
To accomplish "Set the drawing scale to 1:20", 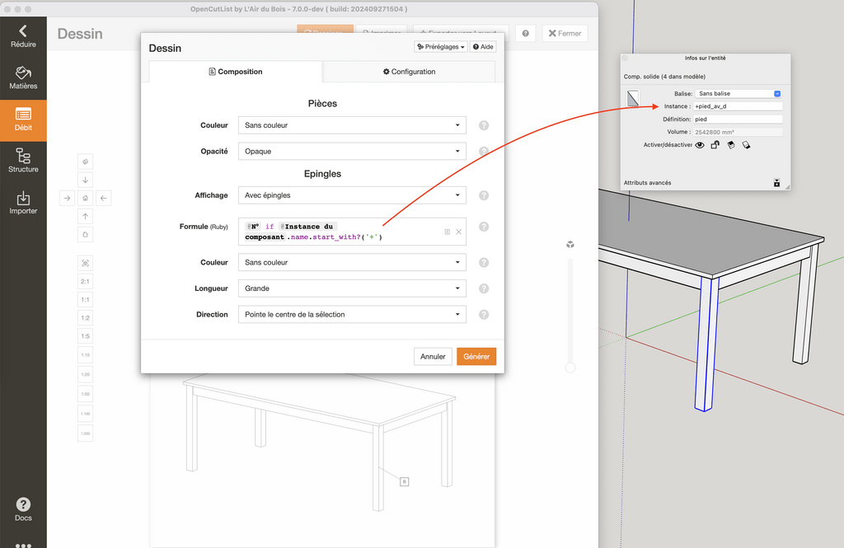I will (x=85, y=375).
